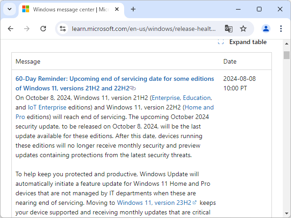Click the back navigation arrow
Image resolution: width=291 pixels, height=218 pixels.
tap(10, 29)
